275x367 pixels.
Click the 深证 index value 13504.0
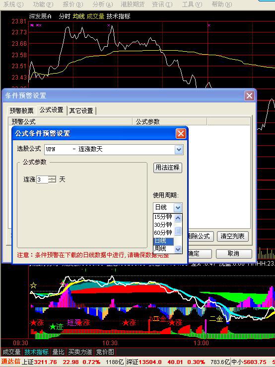pos(150,362)
